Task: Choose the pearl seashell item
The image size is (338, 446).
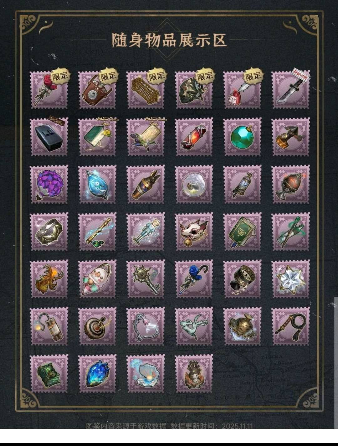Action: tap(146, 373)
